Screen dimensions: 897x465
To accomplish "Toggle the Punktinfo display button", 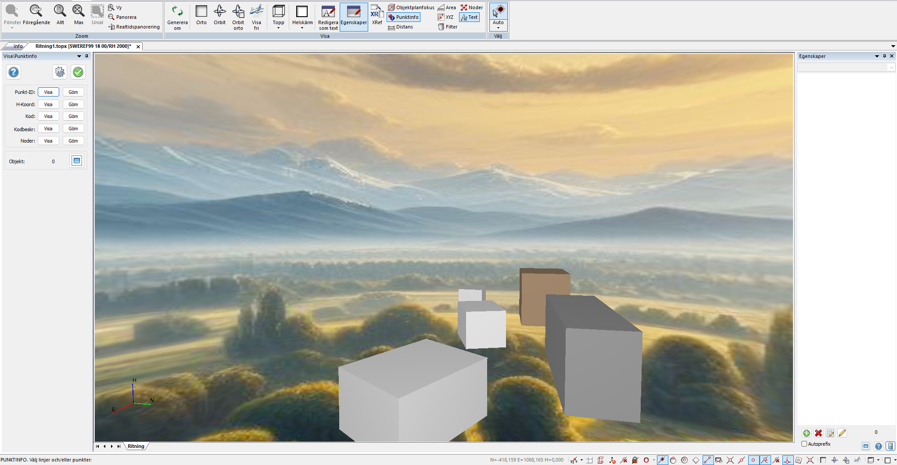I will pos(403,17).
